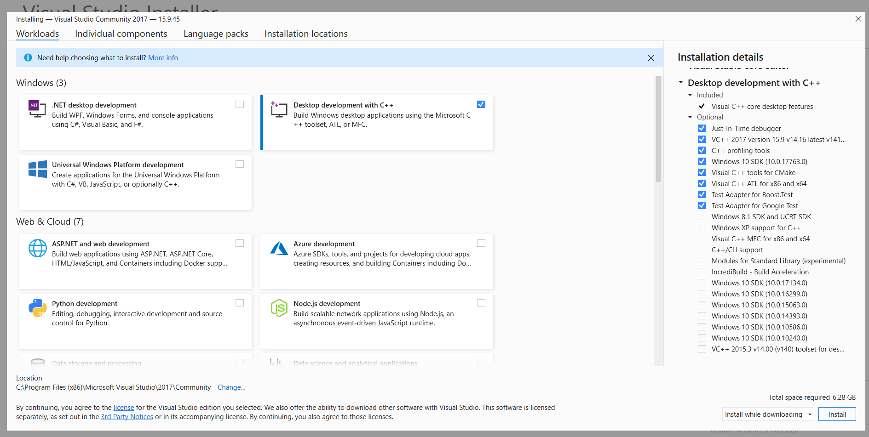Uncheck VC++ 2017 version 15.9 v14.16 toolset
Image resolution: width=869 pixels, height=437 pixels.
(x=702, y=139)
